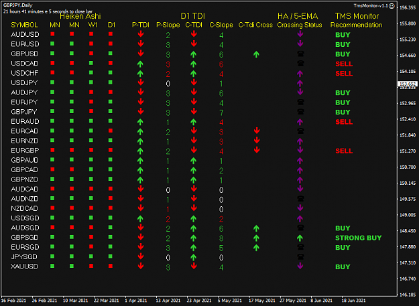Click the telephone icon in the GBPUSD row
The image size is (419, 306).
coord(300,54)
